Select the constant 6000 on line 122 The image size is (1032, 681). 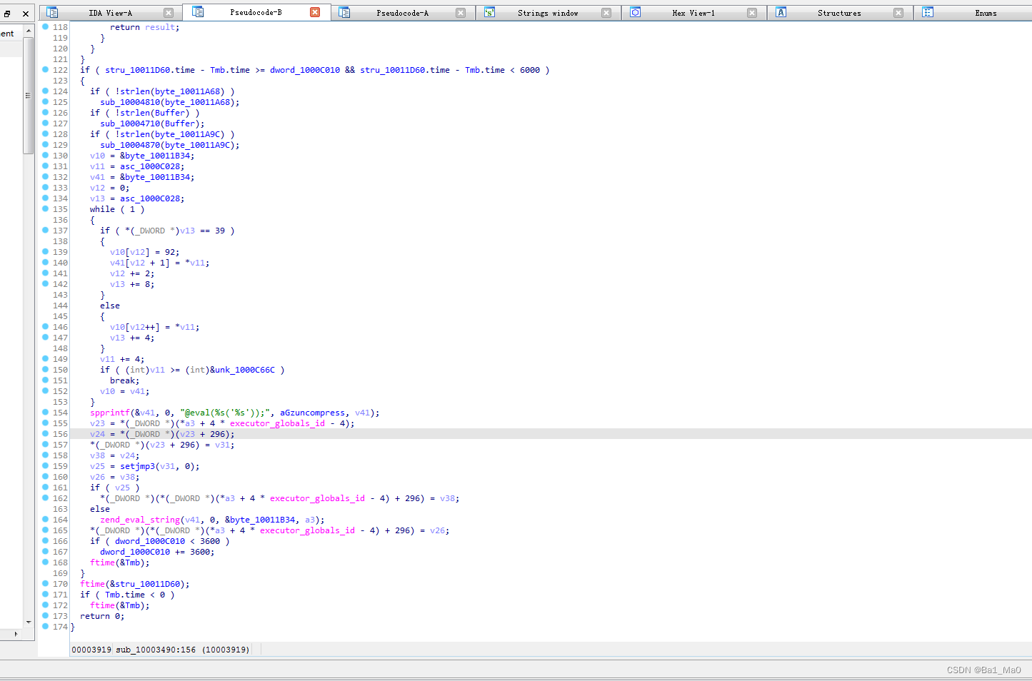pyautogui.click(x=530, y=70)
